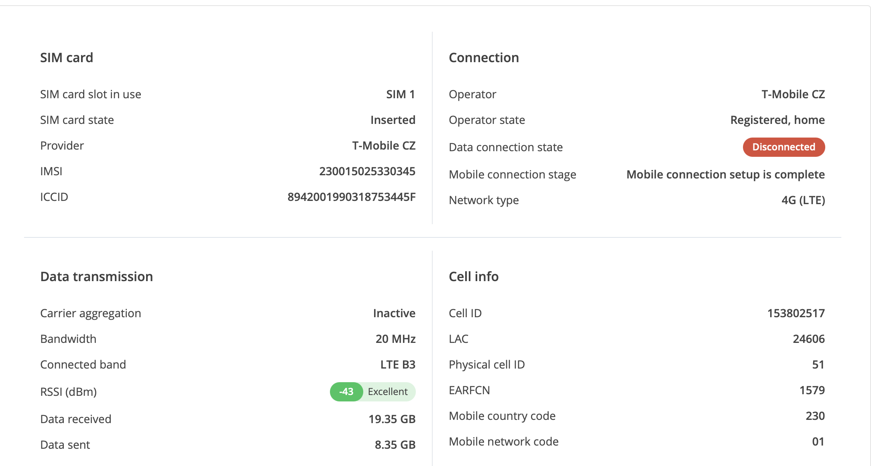Click the Data received 19.35 GB value

pos(392,419)
